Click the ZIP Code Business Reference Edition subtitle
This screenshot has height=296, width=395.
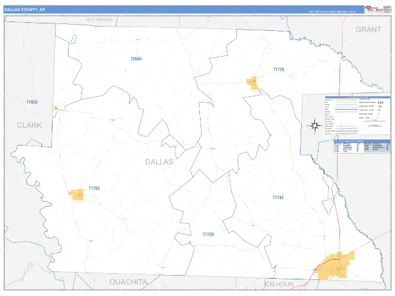coord(333,12)
